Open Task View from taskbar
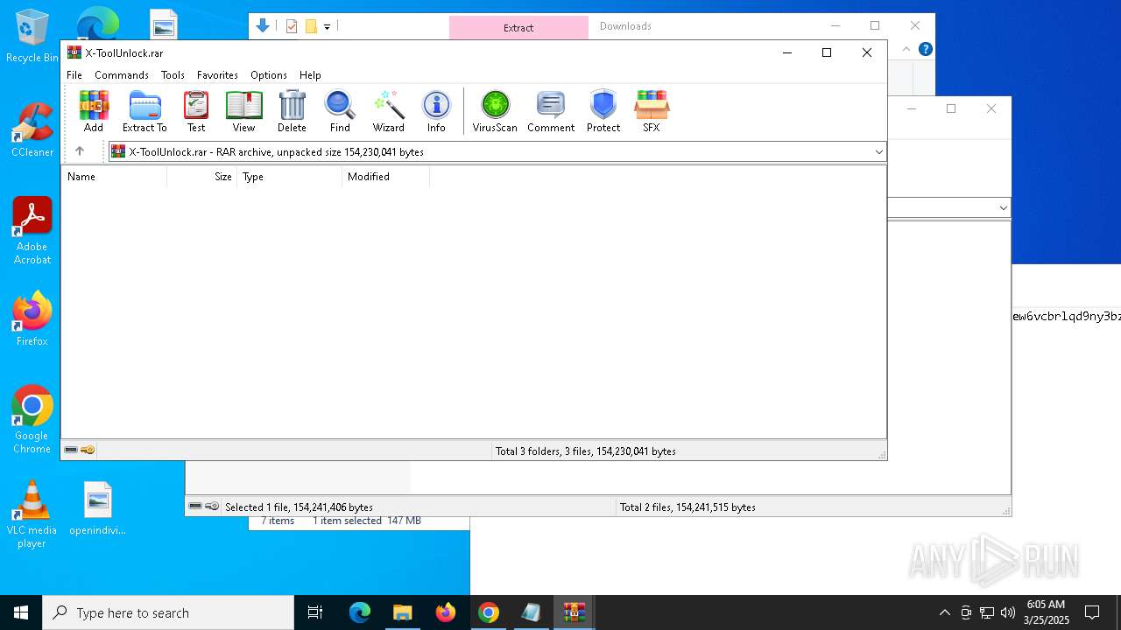This screenshot has width=1121, height=630. point(316,612)
